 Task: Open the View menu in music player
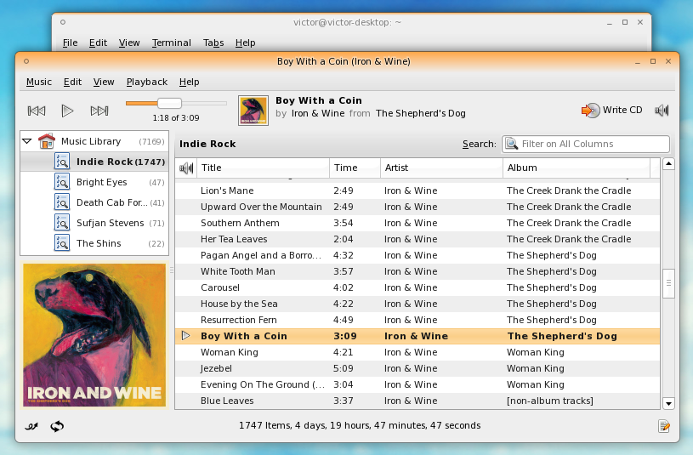pyautogui.click(x=104, y=82)
